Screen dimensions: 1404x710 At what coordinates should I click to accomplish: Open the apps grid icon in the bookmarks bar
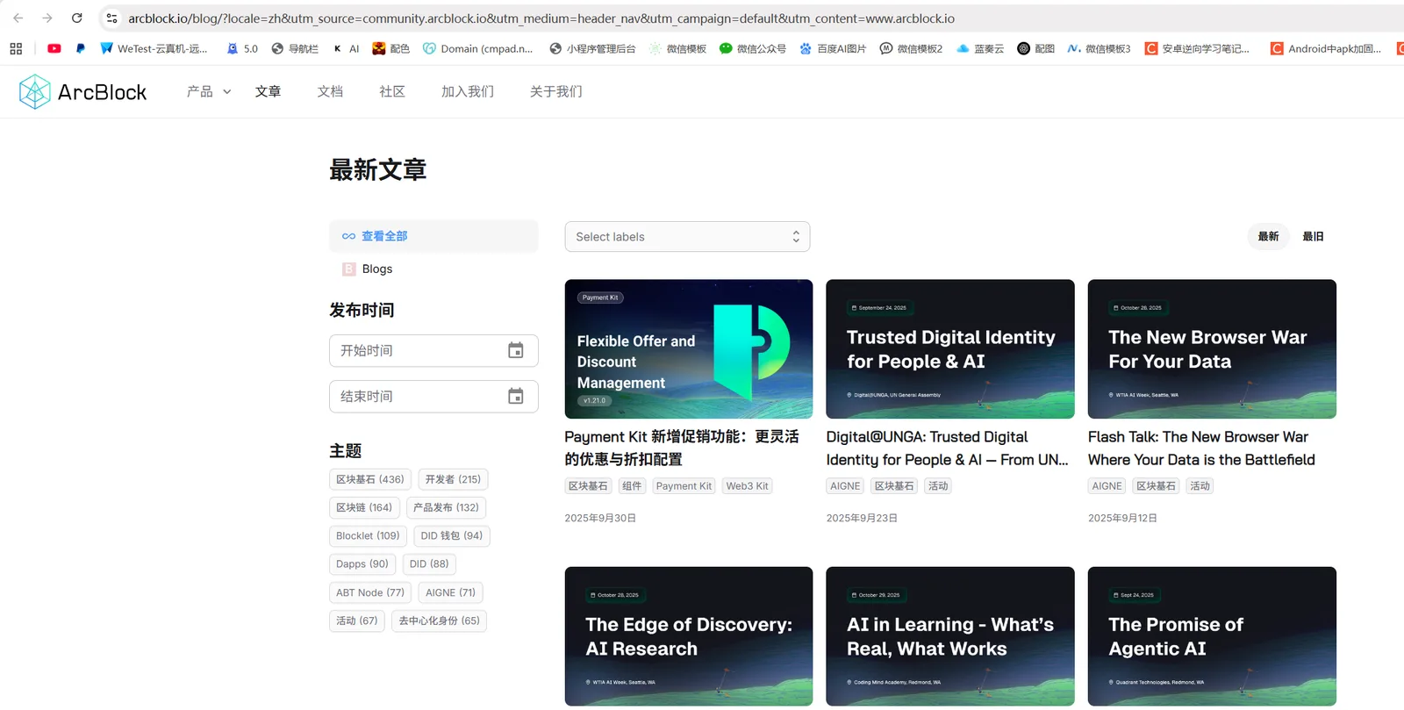click(16, 49)
